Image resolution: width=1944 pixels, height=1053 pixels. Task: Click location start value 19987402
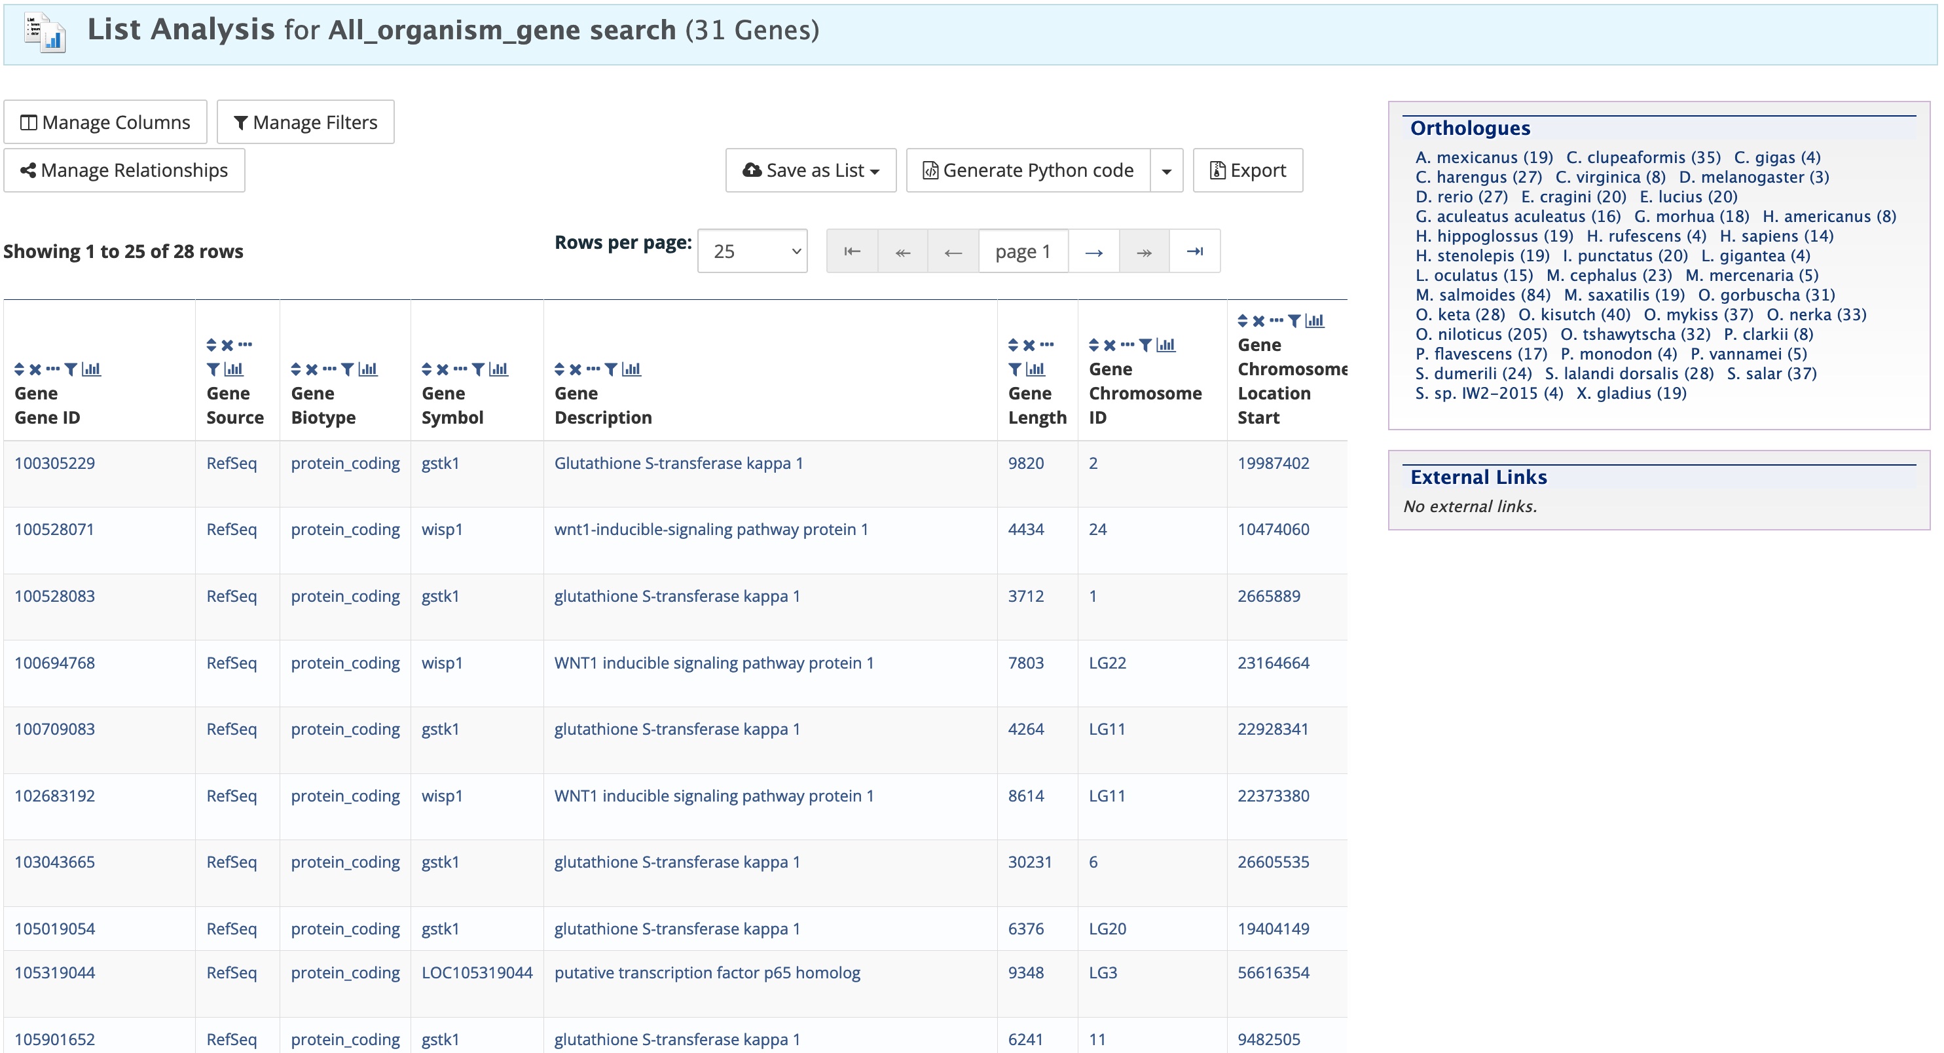[1273, 464]
